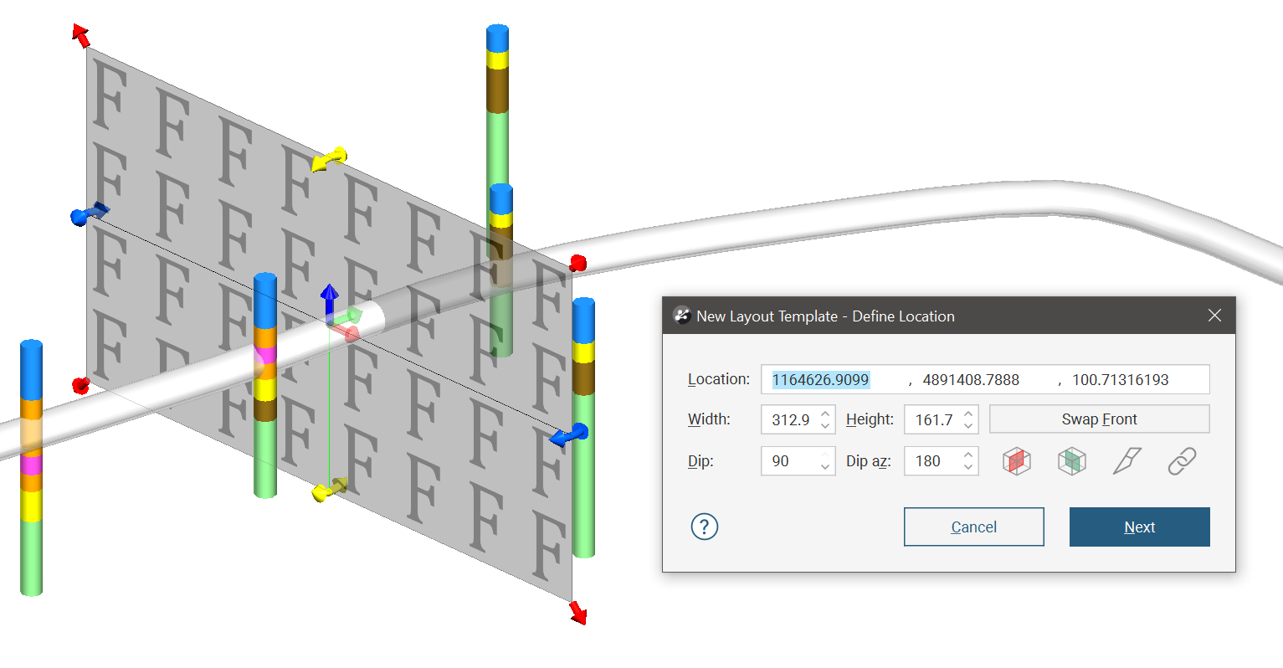
Task: Click the "Location:" label
Action: tap(719, 379)
